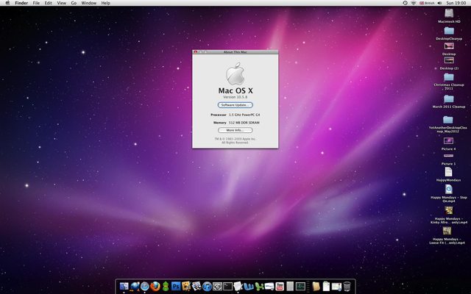Viewport: 471px width, 294px height.
Task: Open Terminal in the dock
Action: click(228, 286)
